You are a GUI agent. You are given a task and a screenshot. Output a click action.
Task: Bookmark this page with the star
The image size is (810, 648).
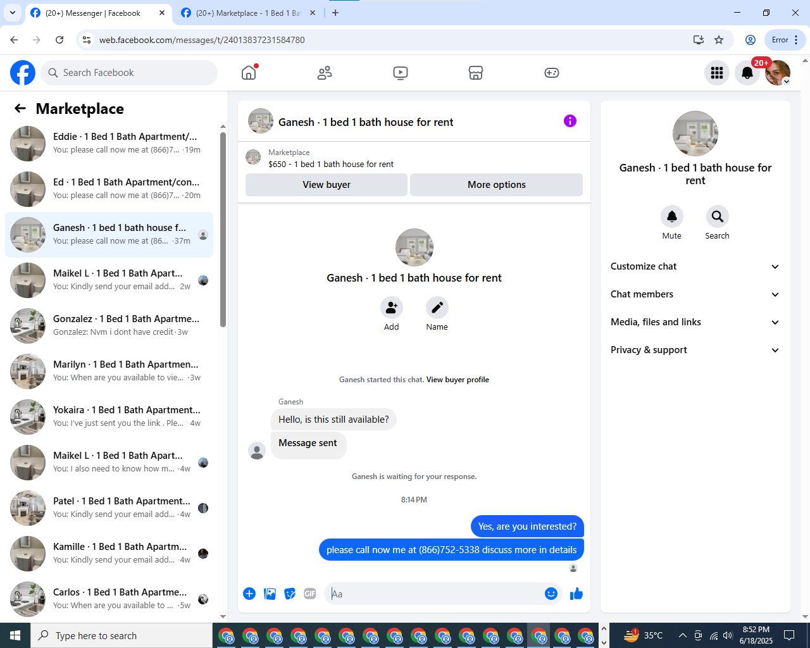[x=719, y=40]
